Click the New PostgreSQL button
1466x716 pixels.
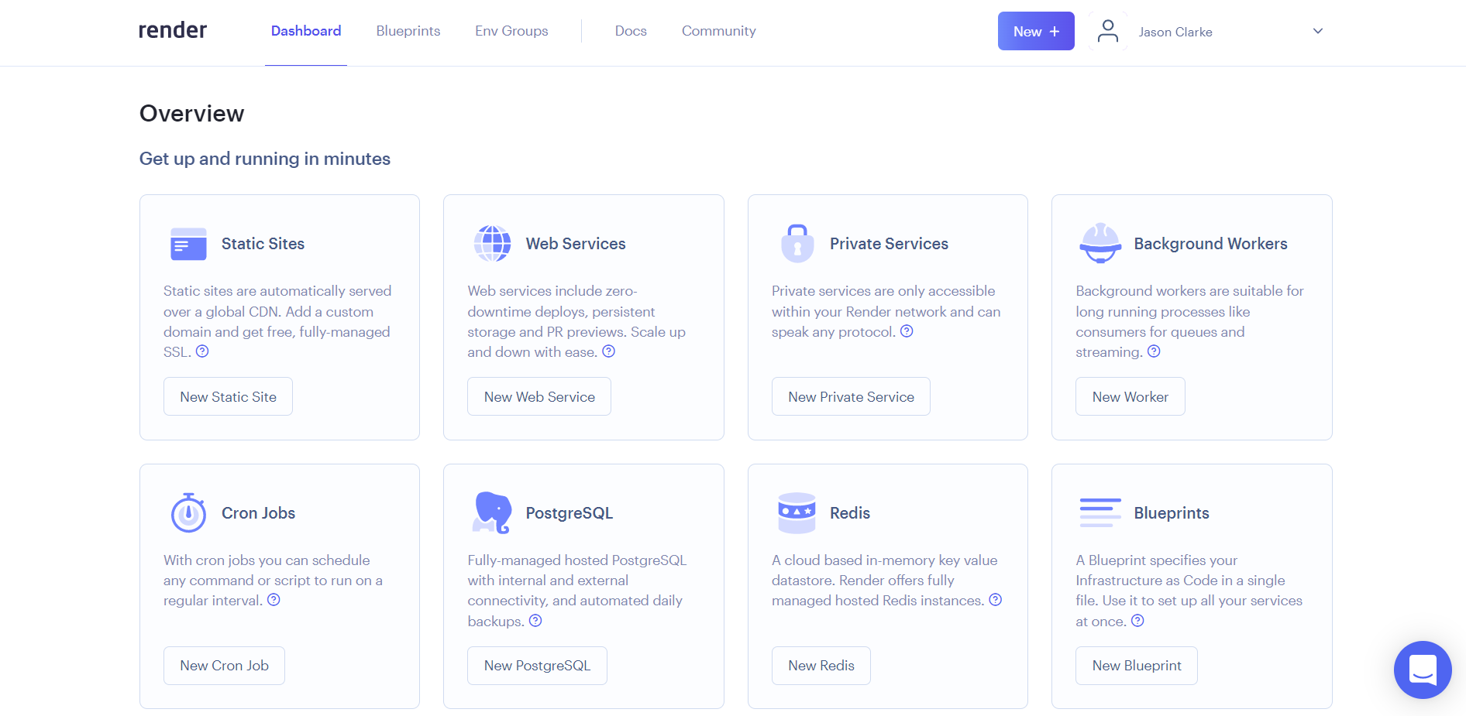pos(537,666)
